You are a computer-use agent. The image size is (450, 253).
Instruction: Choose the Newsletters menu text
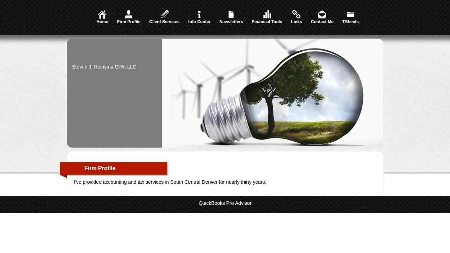(231, 22)
